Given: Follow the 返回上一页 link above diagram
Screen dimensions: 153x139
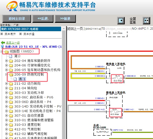Looking at the screenshot, I should (76, 29).
